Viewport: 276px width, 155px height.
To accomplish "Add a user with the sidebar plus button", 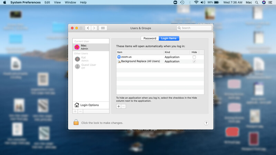I will 75,111.
